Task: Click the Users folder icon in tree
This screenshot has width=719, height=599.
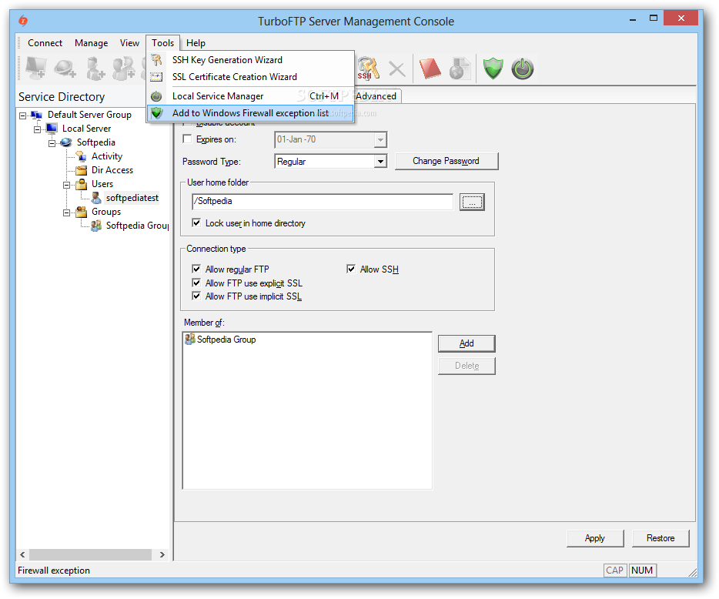Action: pos(81,184)
